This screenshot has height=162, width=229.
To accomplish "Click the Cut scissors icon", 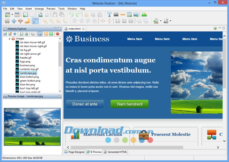I will coord(86,14).
